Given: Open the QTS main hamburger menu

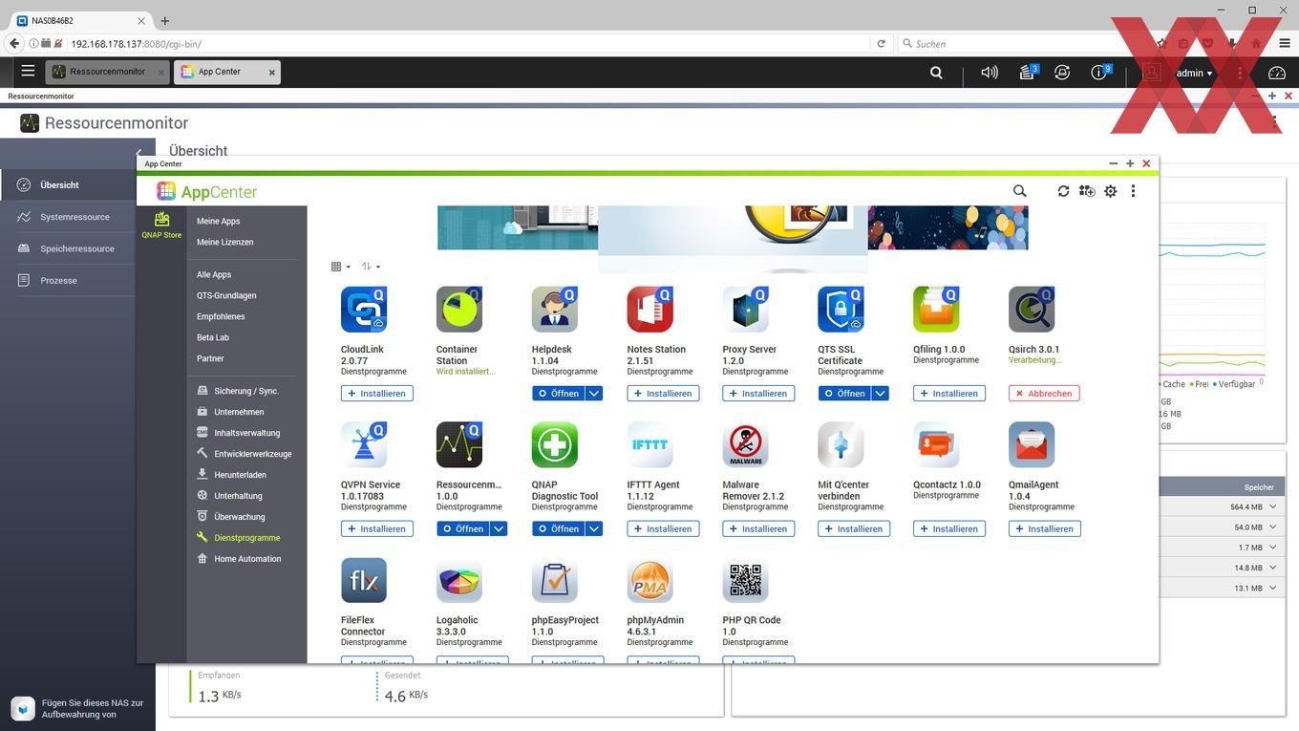Looking at the screenshot, I should coord(28,72).
